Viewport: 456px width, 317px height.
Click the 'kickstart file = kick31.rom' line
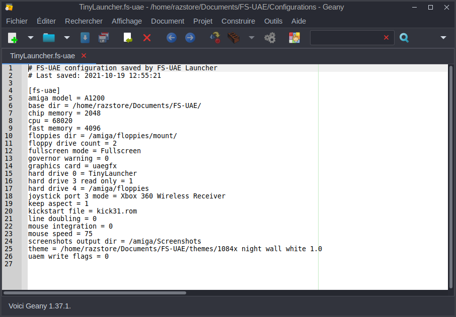tap(83, 212)
